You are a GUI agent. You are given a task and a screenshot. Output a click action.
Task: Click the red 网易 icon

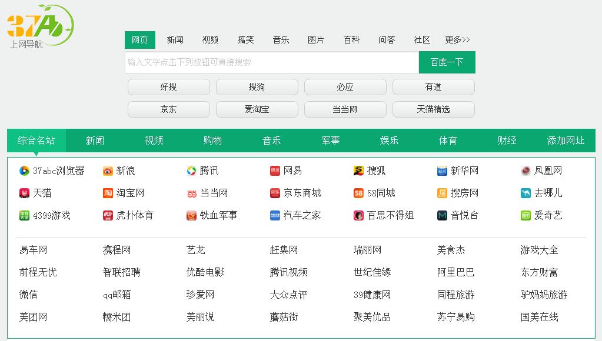(275, 170)
